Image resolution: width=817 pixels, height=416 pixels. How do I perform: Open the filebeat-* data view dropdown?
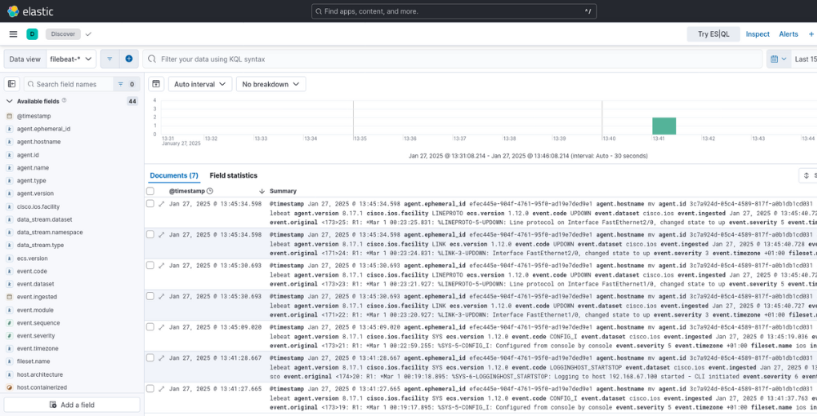click(x=72, y=59)
